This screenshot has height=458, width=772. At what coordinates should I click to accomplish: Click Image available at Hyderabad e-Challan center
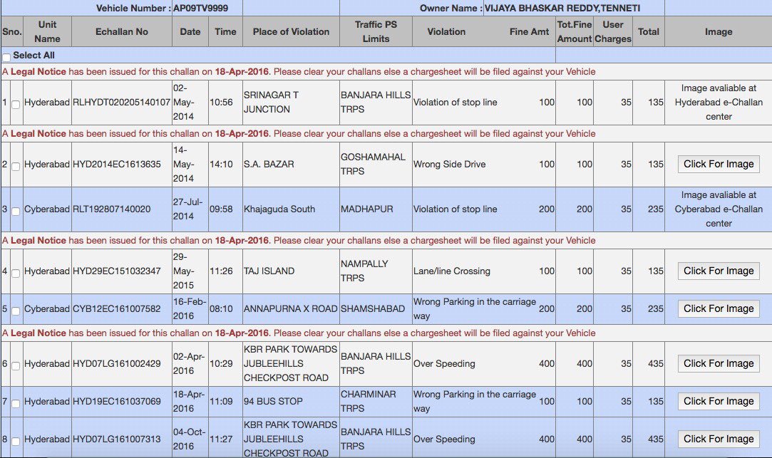click(719, 103)
